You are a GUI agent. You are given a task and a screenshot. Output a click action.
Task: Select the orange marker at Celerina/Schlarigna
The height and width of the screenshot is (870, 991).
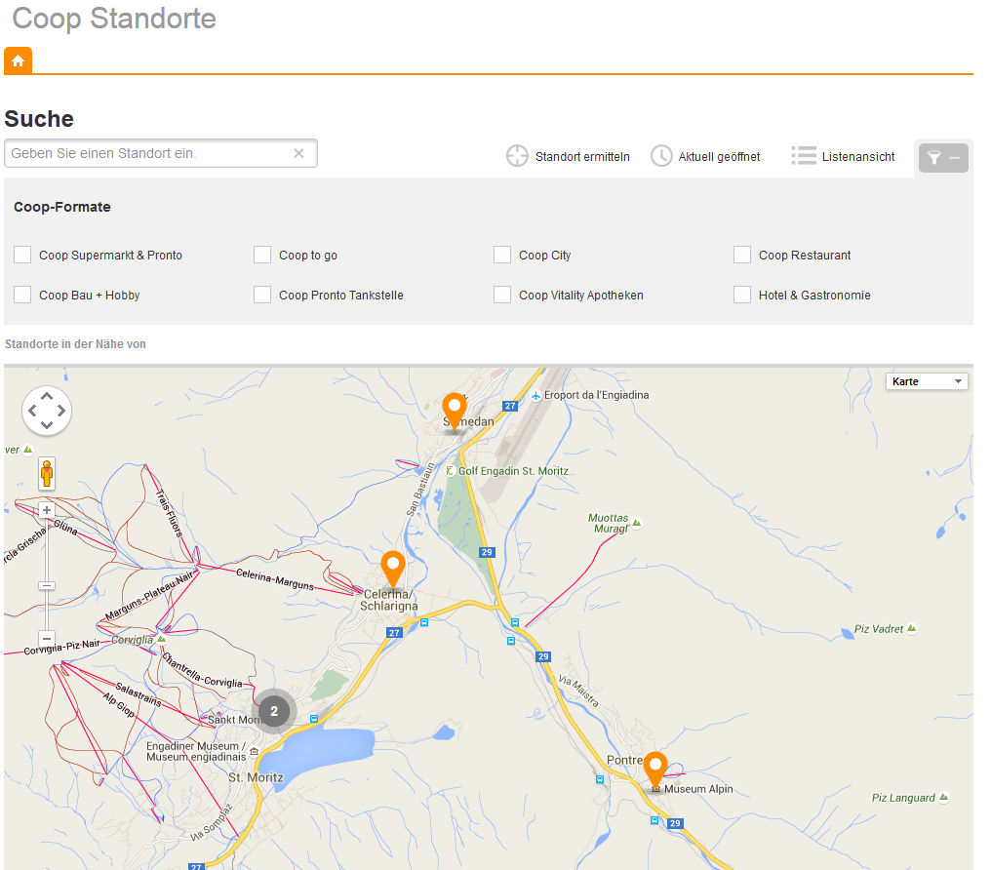pyautogui.click(x=392, y=567)
